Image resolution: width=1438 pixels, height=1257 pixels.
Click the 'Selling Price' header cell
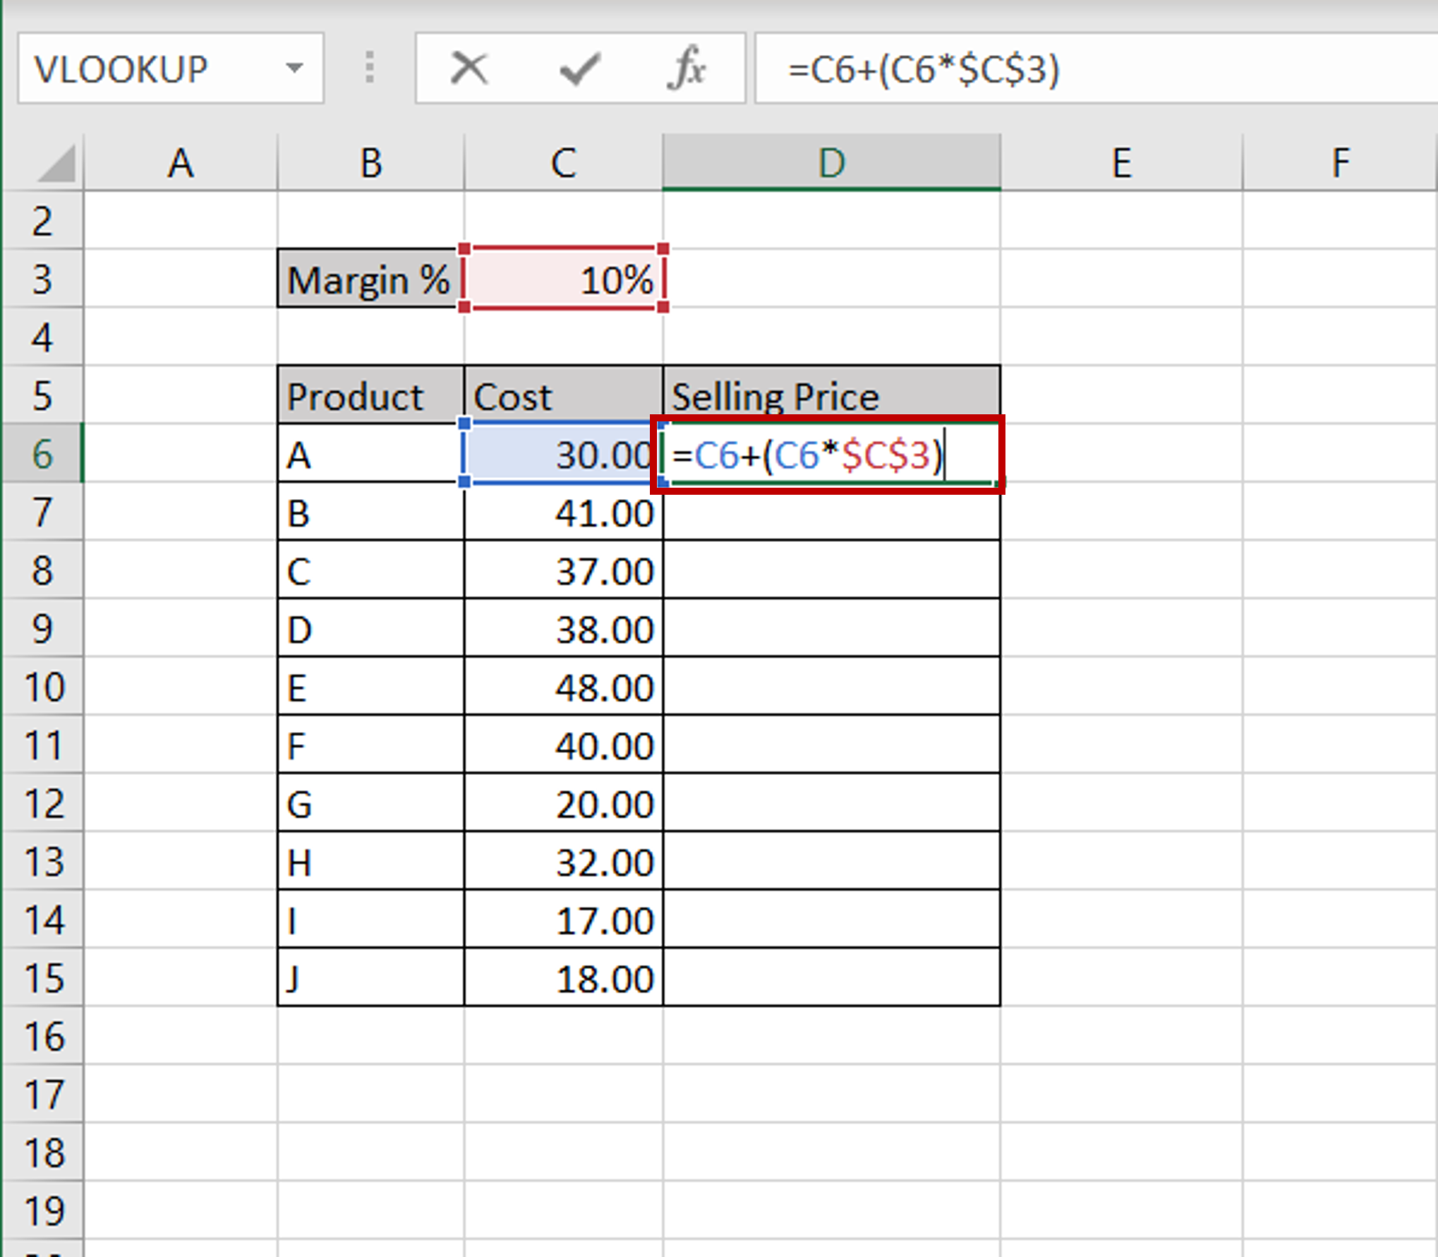[832, 395]
